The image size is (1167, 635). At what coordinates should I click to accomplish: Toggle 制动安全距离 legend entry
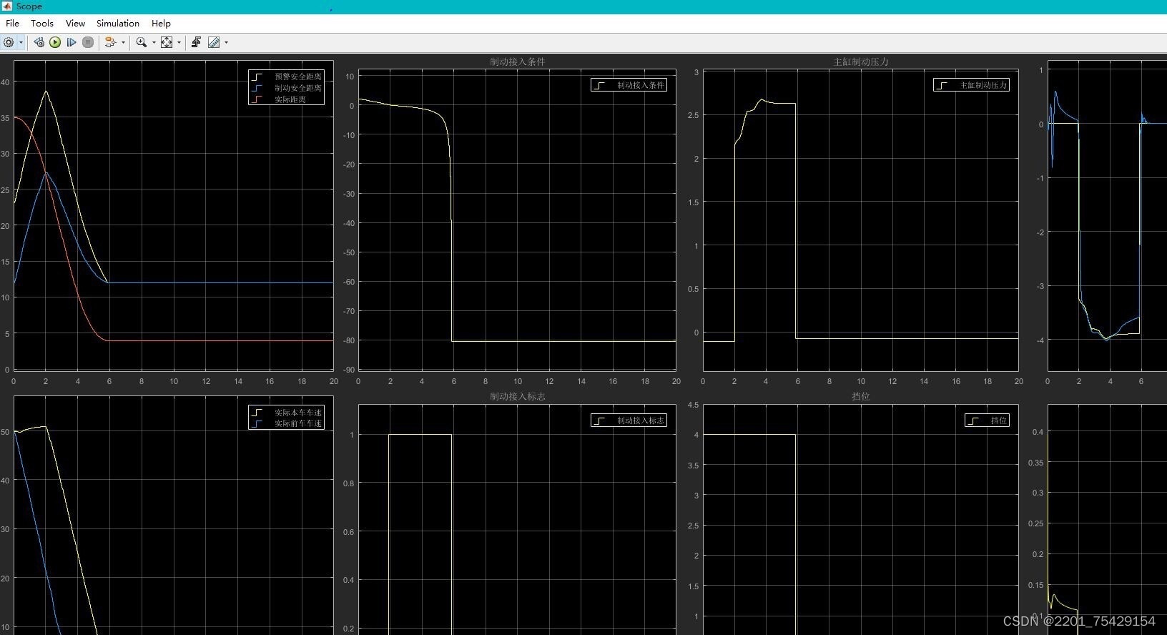(287, 88)
